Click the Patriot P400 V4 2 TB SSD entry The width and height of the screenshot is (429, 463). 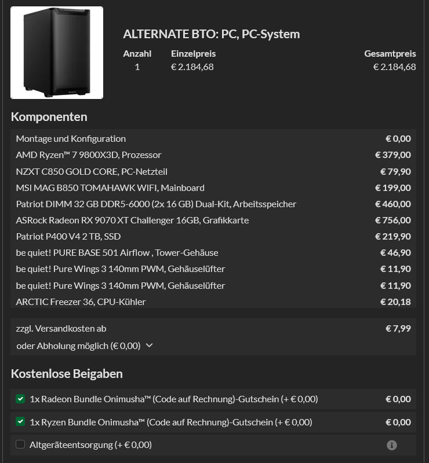pos(68,237)
